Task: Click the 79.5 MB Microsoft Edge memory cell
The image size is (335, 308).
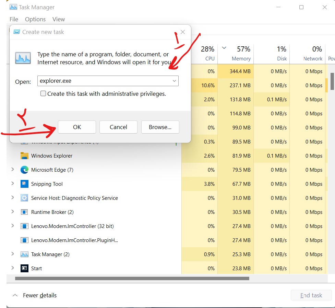Action: tap(236, 170)
